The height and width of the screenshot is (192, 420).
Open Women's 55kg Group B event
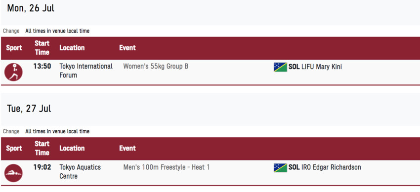(x=156, y=66)
